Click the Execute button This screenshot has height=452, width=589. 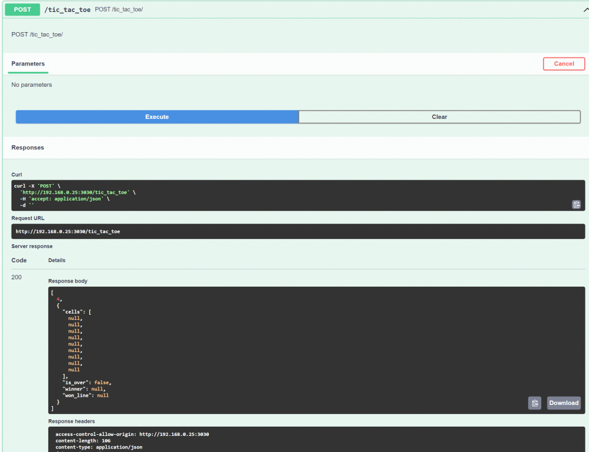tap(157, 117)
